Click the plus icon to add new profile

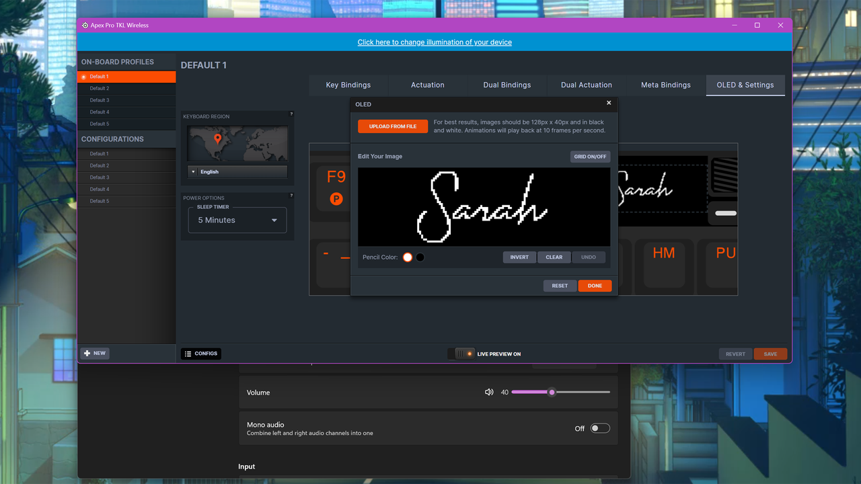[87, 353]
